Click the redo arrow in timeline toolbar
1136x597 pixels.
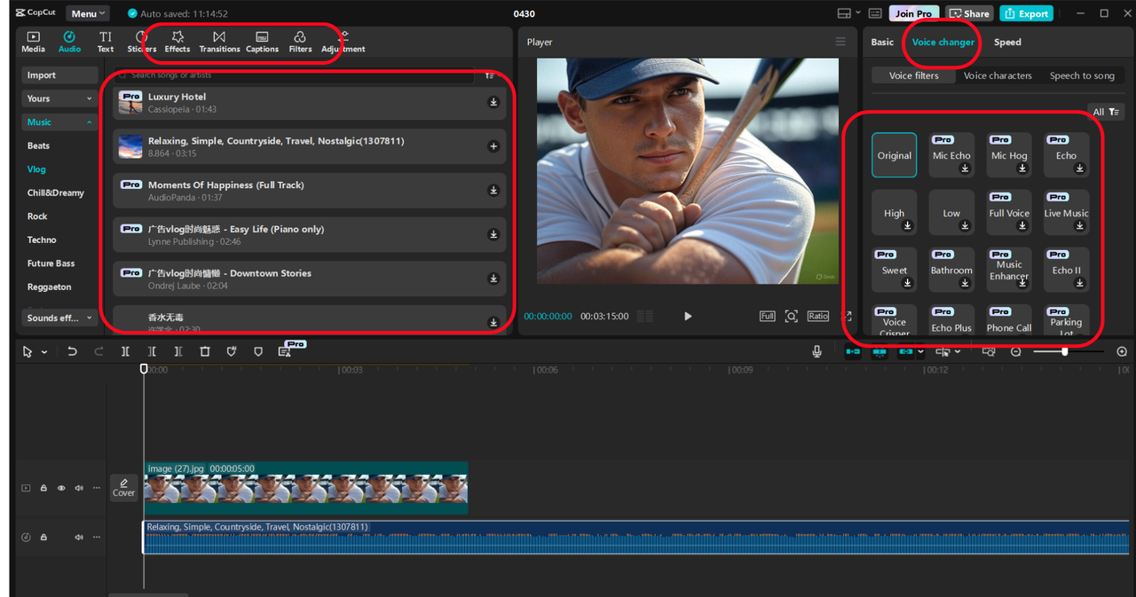tap(99, 351)
